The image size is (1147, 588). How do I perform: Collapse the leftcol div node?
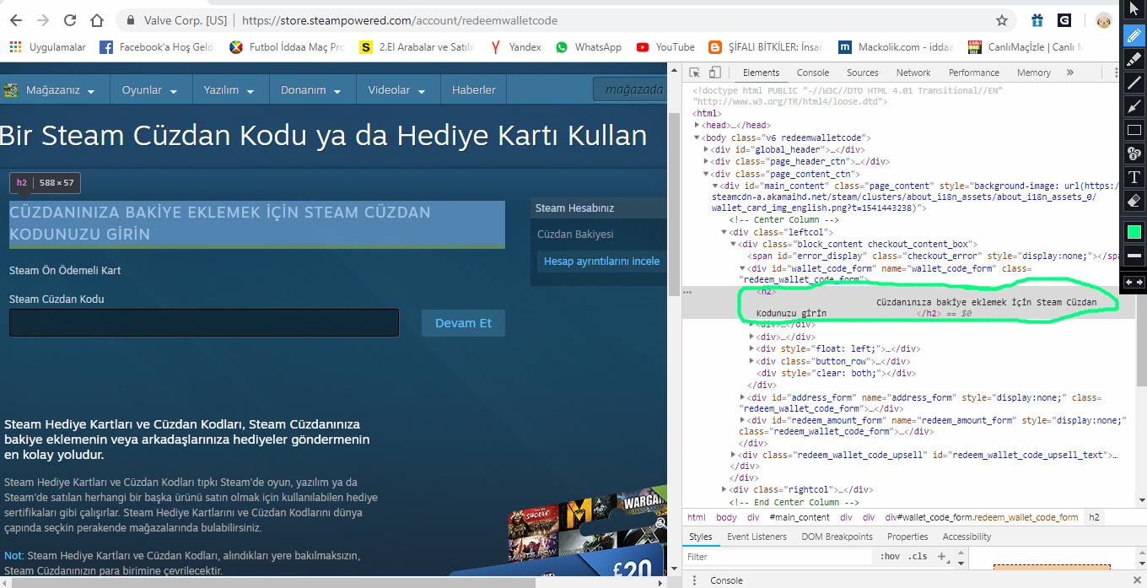(724, 232)
